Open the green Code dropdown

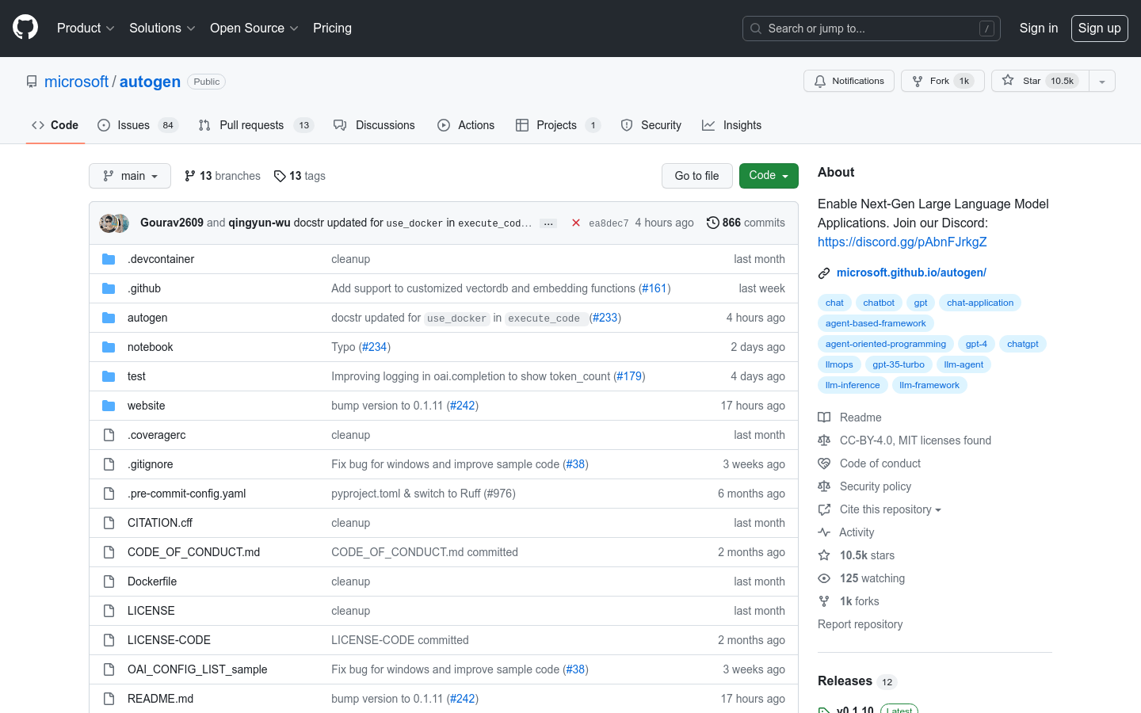tap(769, 176)
